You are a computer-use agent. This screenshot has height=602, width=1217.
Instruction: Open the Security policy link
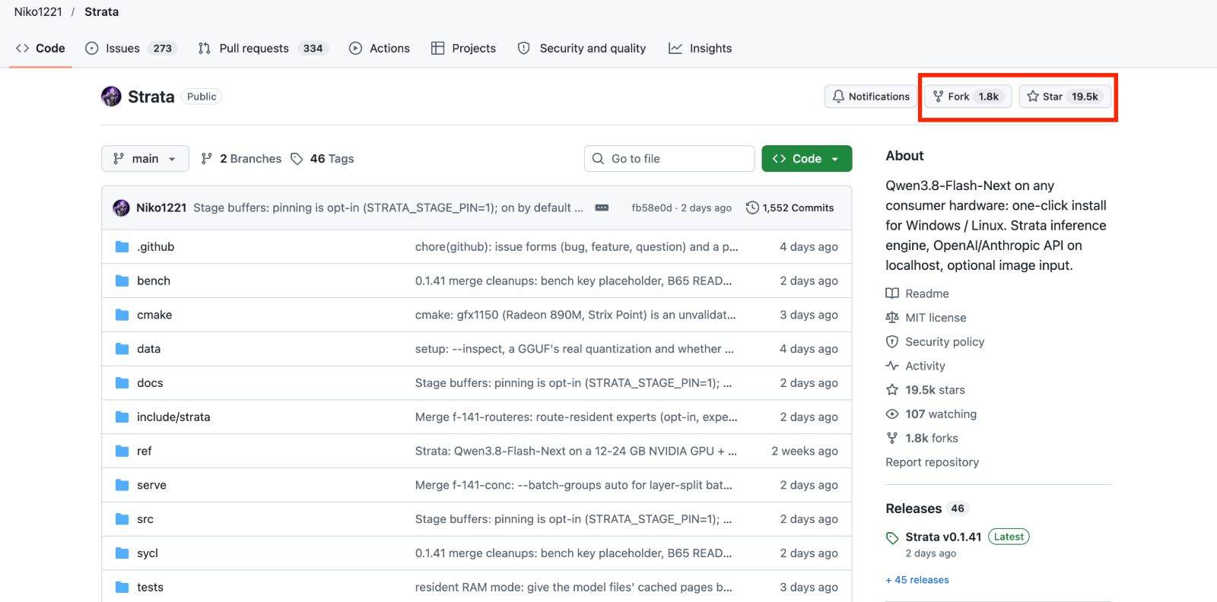coord(935,342)
